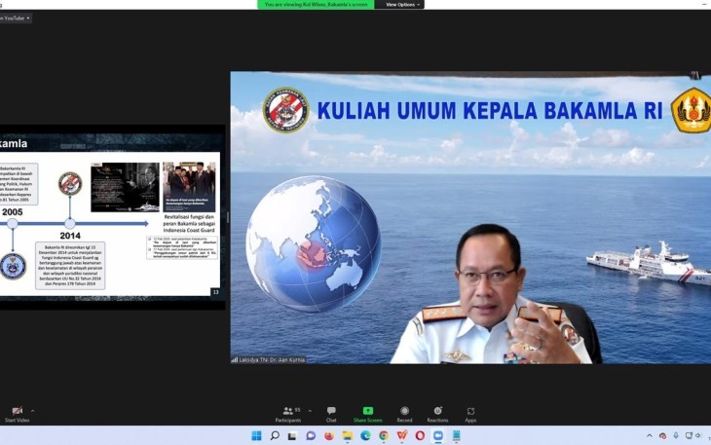The width and height of the screenshot is (711, 445).
Task: Launch Microsoft Edge from the taskbar
Action: coord(365,436)
